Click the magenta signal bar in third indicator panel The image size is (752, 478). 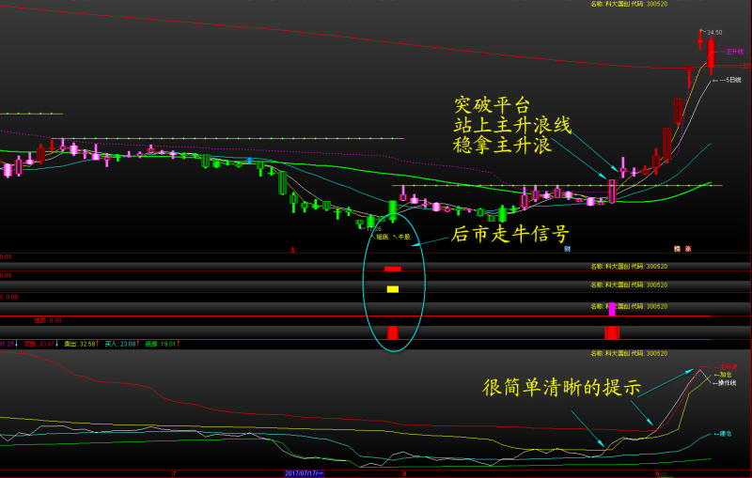pyautogui.click(x=612, y=309)
